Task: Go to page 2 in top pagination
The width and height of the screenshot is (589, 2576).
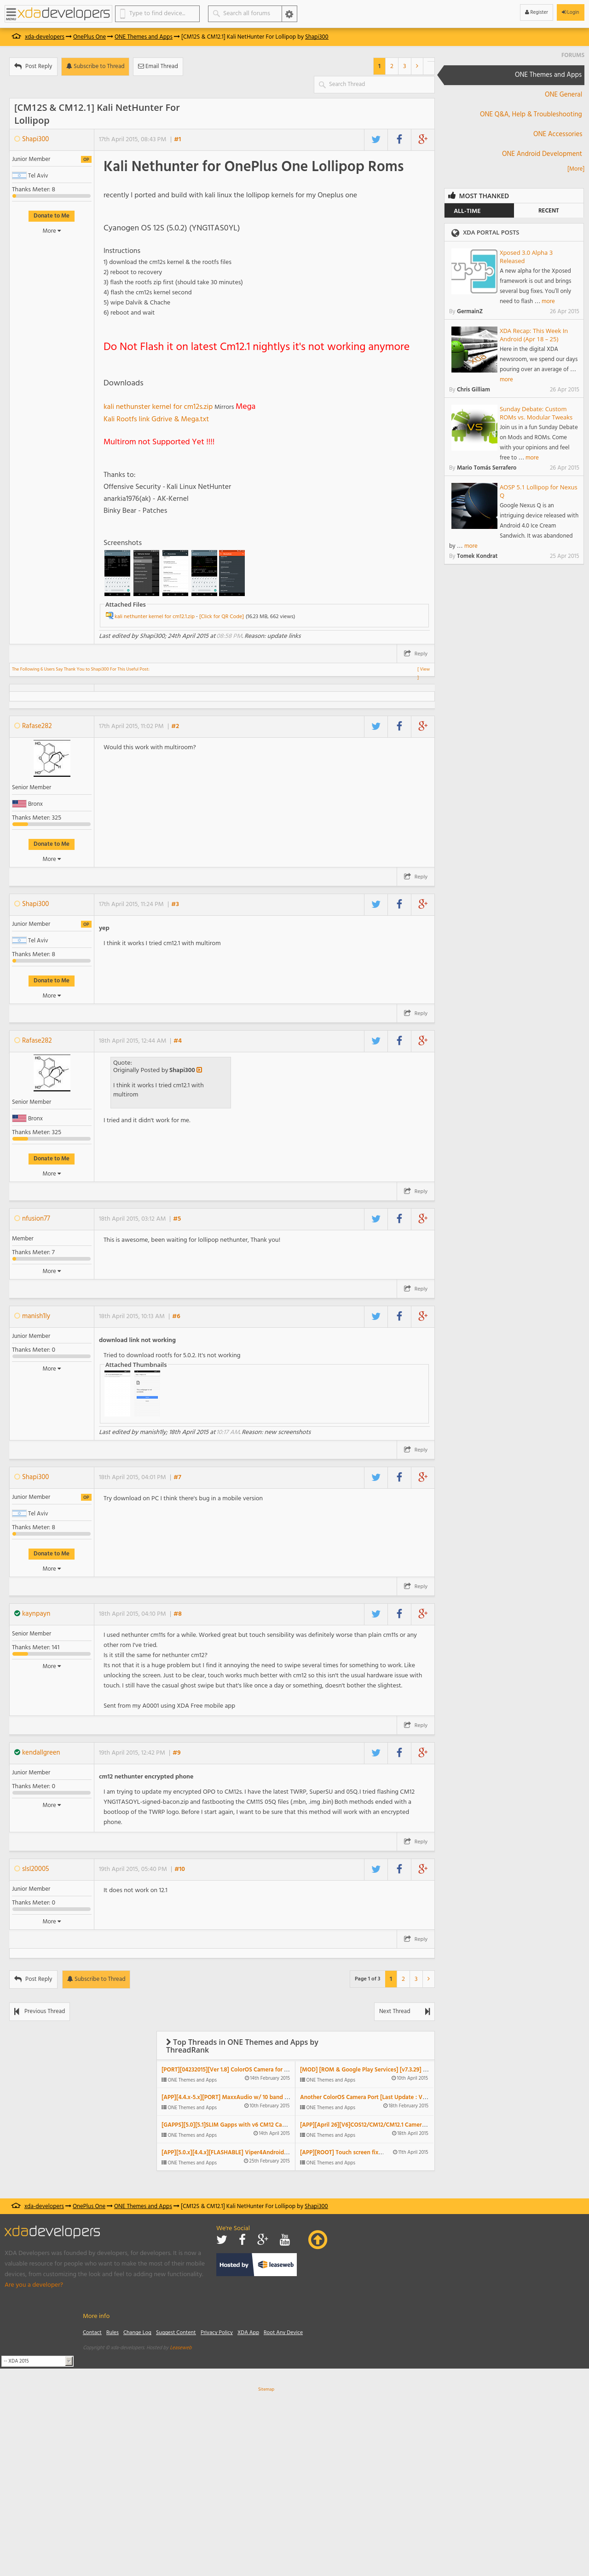Action: click(391, 66)
